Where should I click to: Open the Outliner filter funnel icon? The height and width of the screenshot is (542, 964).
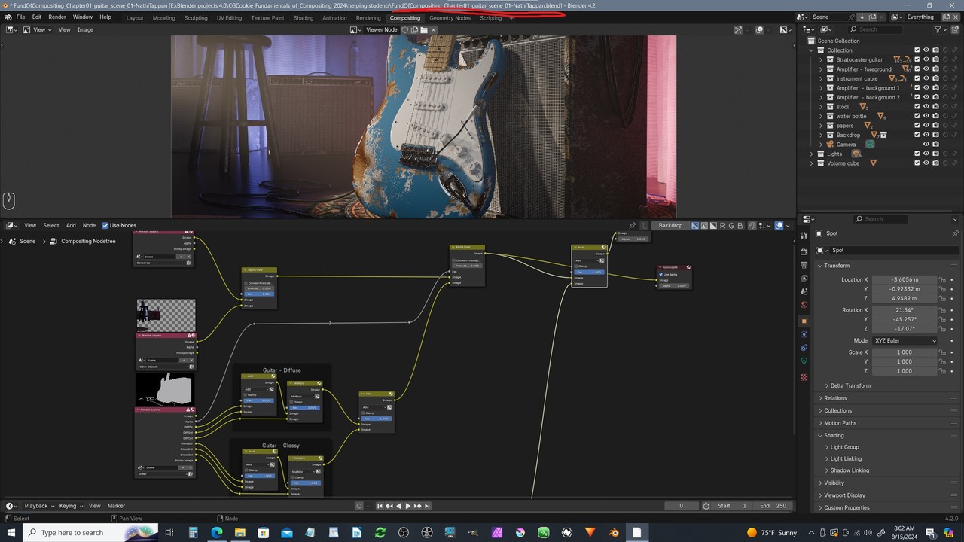pyautogui.click(x=937, y=29)
